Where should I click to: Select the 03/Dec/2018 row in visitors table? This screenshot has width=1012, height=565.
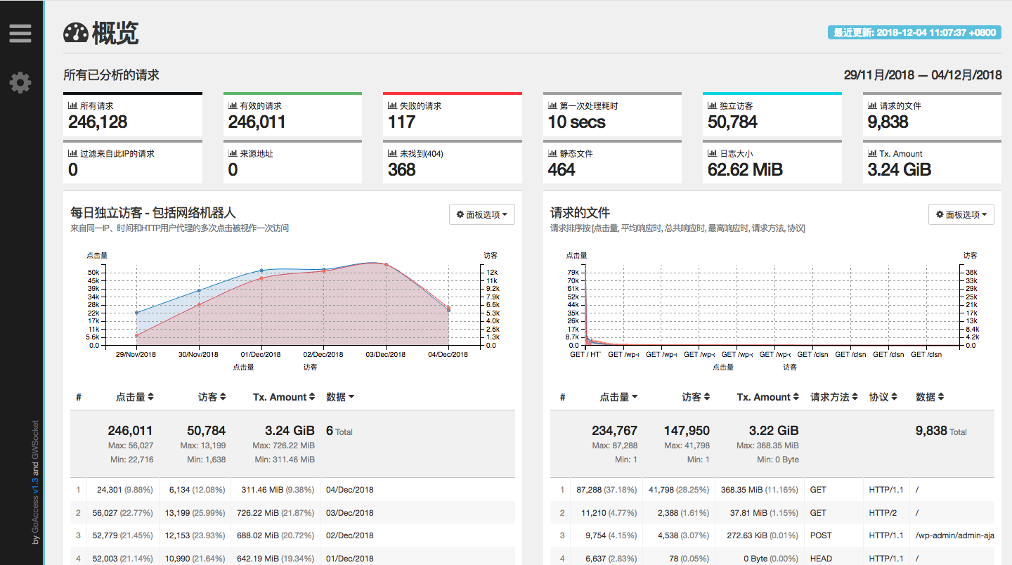(x=292, y=513)
